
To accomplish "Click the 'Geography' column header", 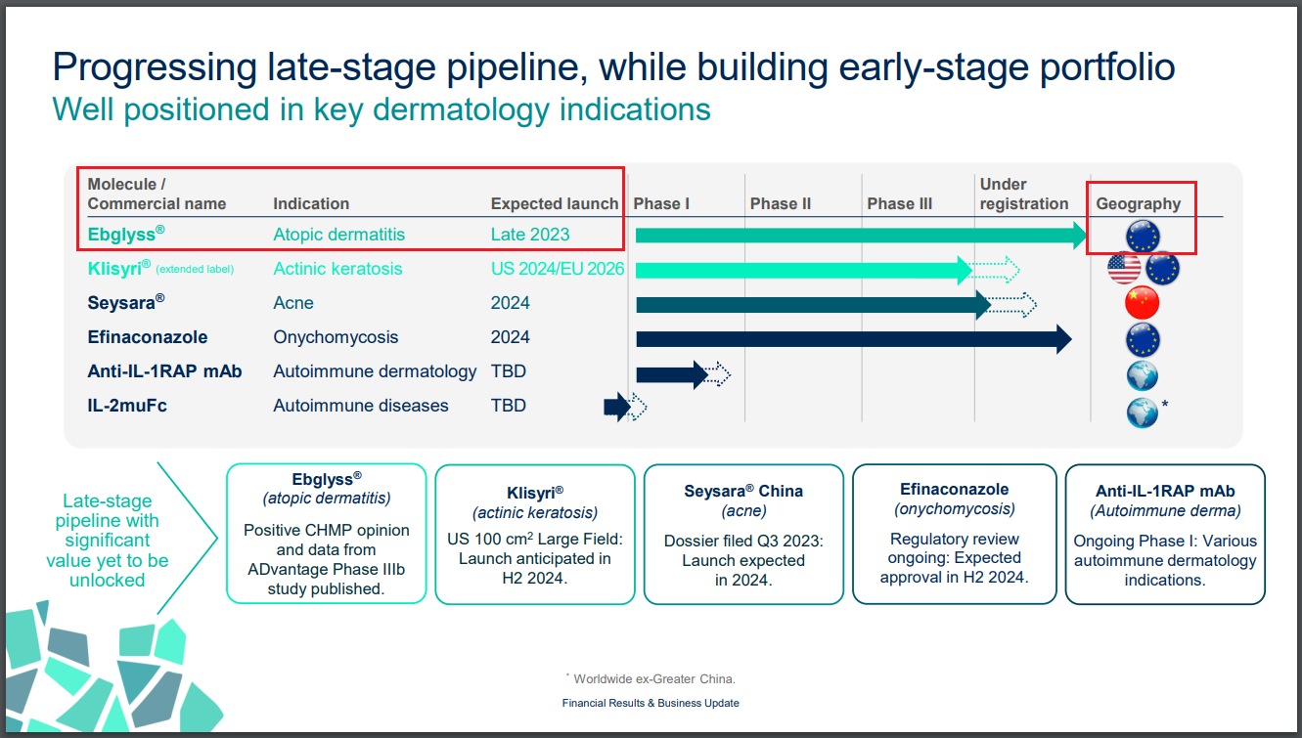I will 1138,203.
